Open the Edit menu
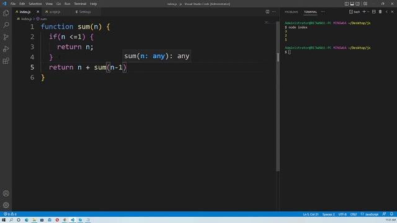This screenshot has width=397, height=223. click(x=22, y=4)
